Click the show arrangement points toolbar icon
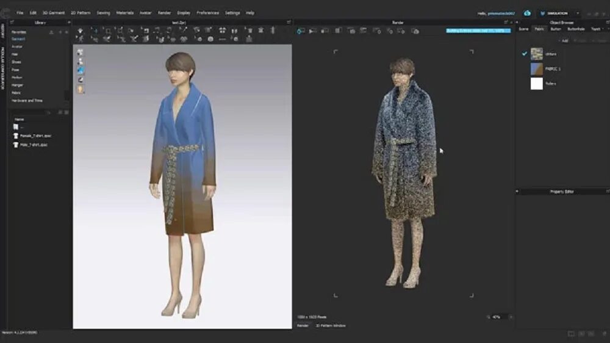 tap(222, 31)
